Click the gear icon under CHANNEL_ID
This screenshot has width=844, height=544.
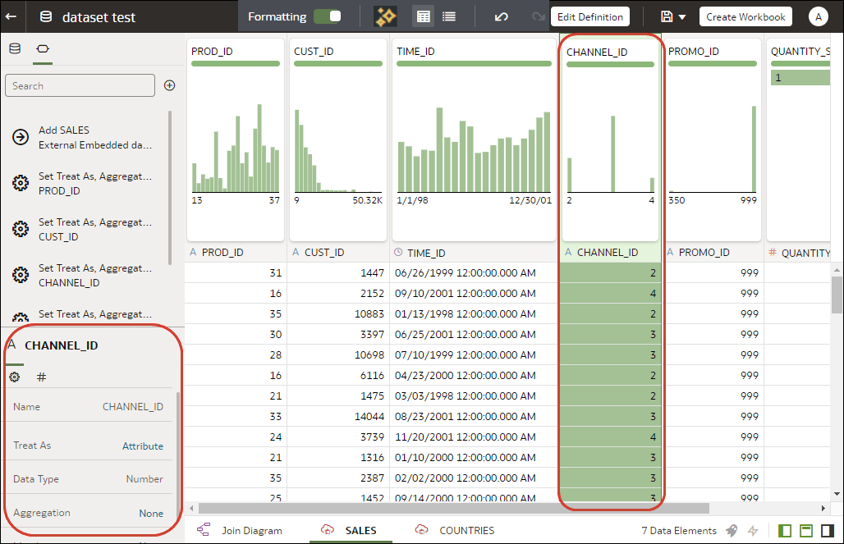13,377
